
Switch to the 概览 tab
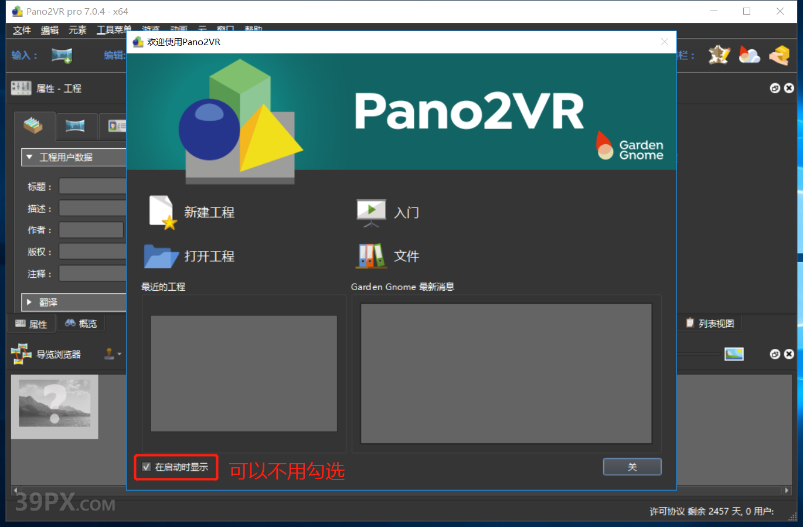coord(81,324)
